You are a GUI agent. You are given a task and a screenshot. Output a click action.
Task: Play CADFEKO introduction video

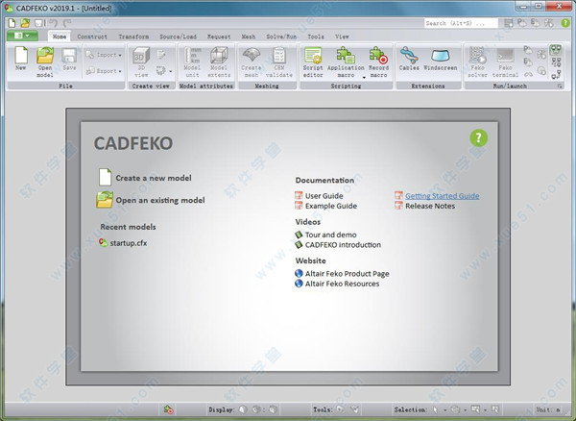click(x=338, y=244)
